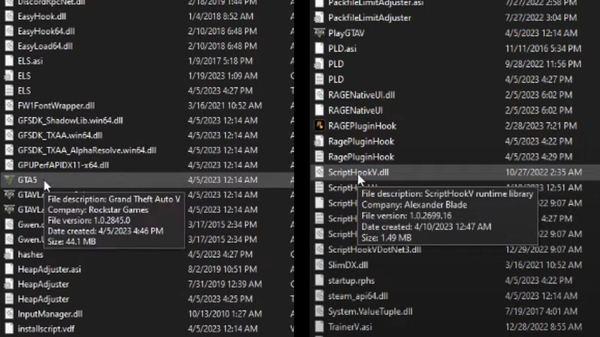Select the ScriptHookVDotNet3.dll file name

375,249
